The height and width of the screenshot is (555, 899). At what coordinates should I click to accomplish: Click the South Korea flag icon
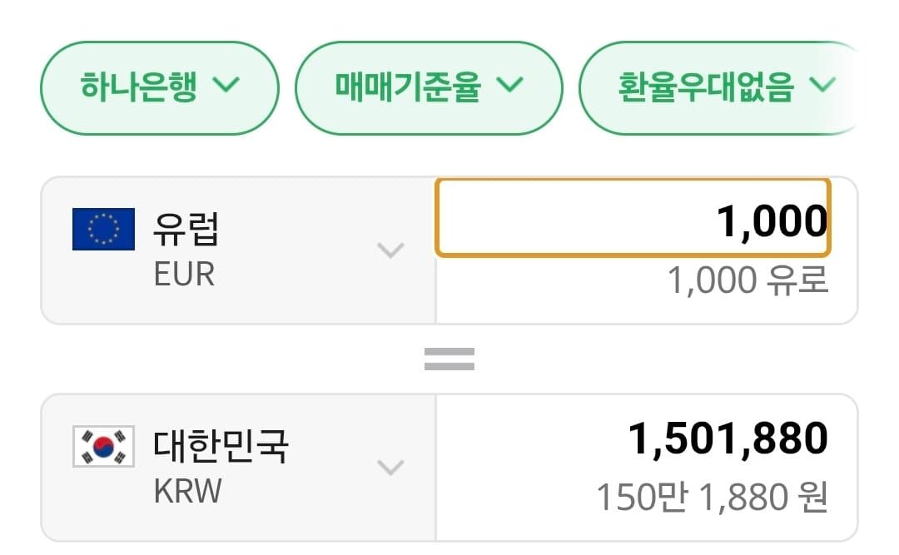pos(103,446)
